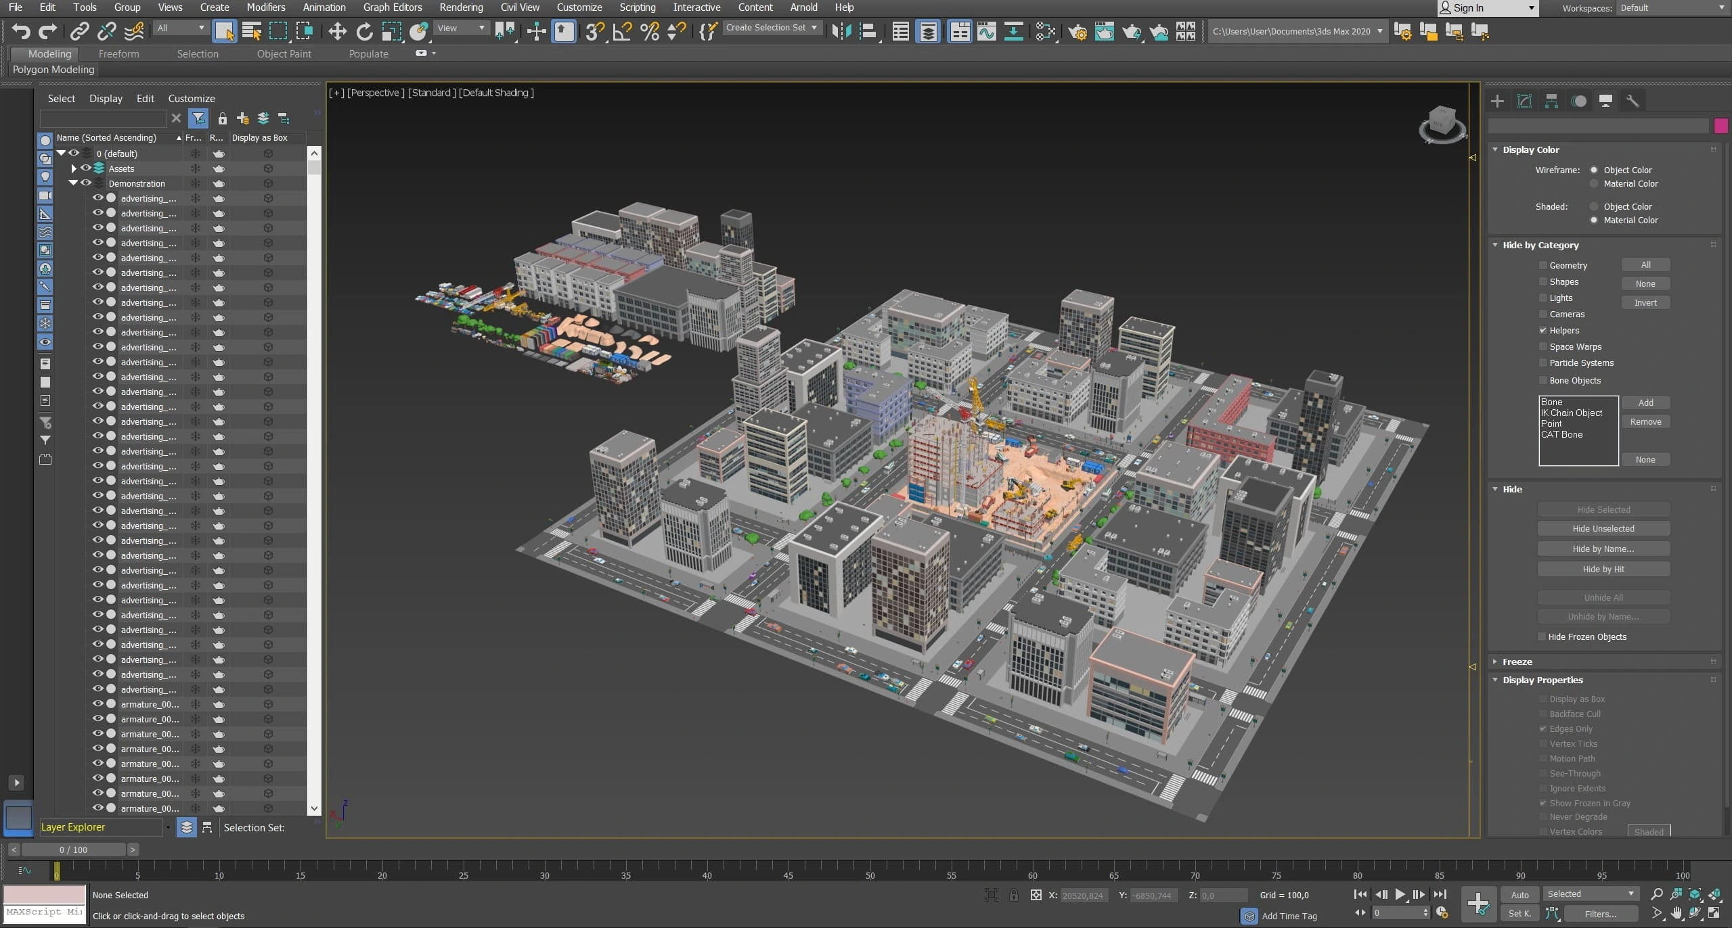Click the Hide Unselected button
This screenshot has height=928, width=1732.
1603,528
